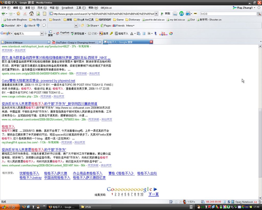Open the red 格格不入 blog result title
The width and height of the screenshot is (262, 210).
[x=8, y=127]
